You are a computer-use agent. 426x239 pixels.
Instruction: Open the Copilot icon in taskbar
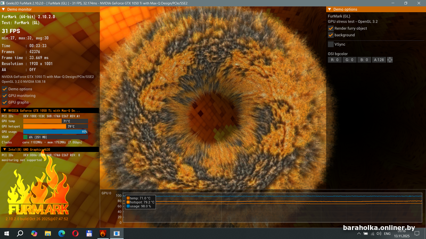click(34, 233)
